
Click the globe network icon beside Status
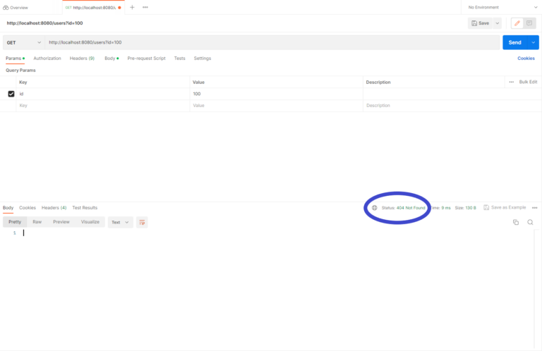[375, 208]
